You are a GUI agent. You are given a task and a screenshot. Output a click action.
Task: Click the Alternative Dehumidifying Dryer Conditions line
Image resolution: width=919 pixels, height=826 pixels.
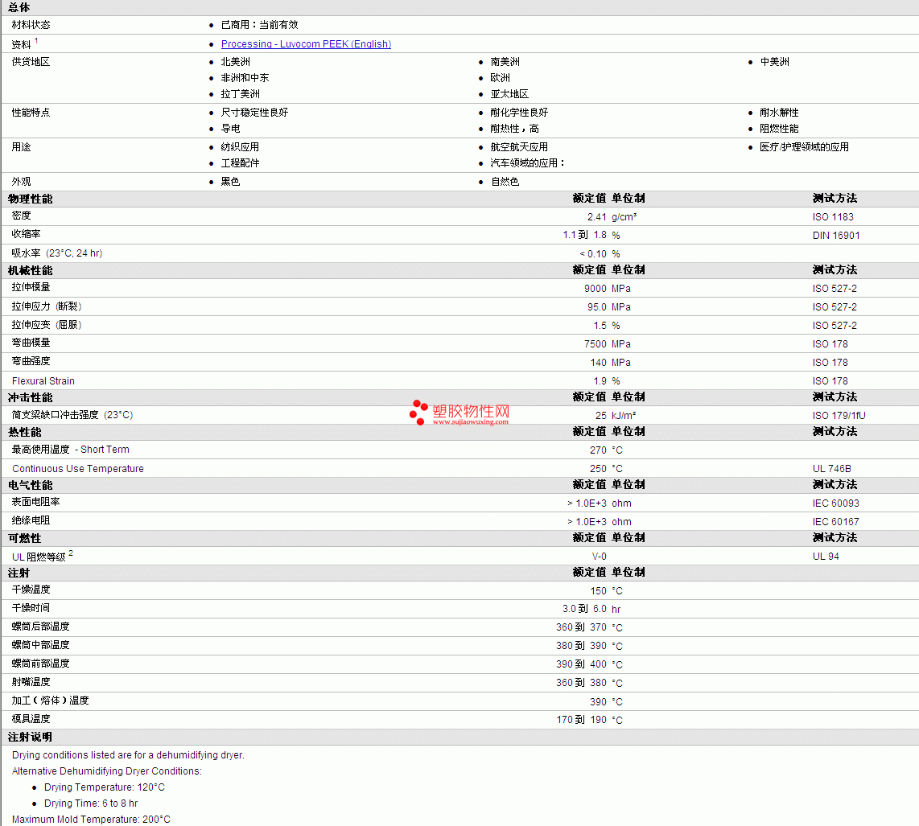click(107, 771)
